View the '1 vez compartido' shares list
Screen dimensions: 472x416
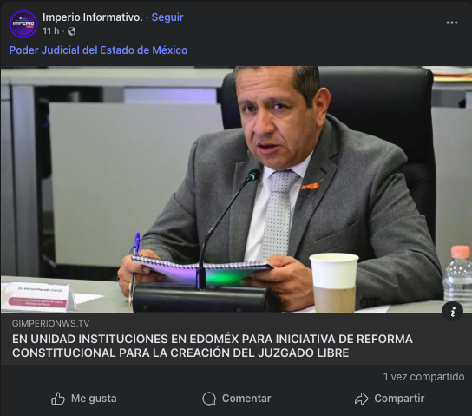click(x=423, y=377)
